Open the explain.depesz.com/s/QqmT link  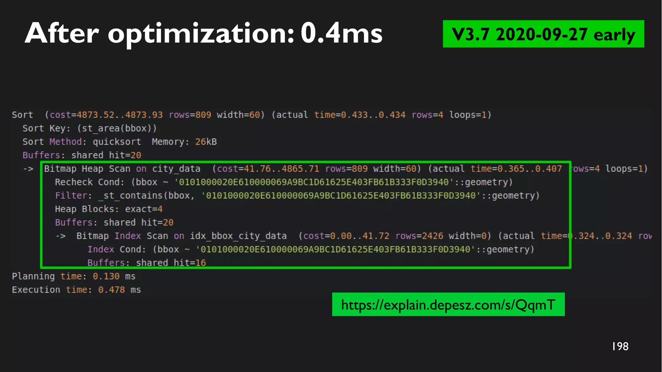click(448, 305)
